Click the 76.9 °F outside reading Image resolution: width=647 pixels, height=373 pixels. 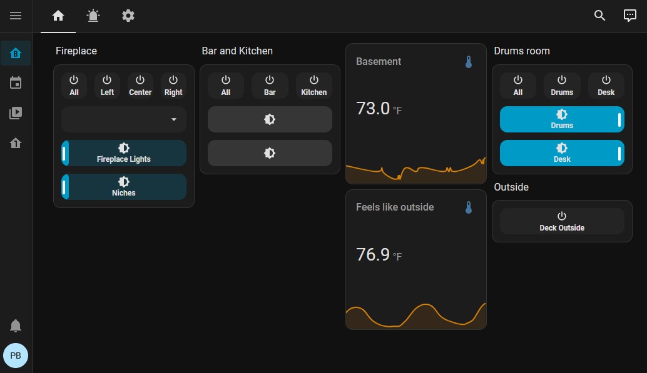pyautogui.click(x=379, y=255)
